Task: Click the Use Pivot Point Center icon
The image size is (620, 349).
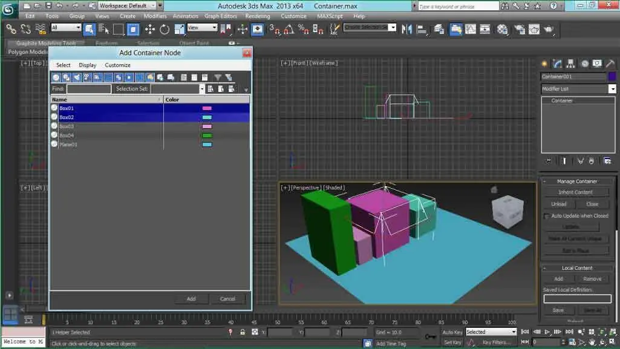Action: point(226,29)
